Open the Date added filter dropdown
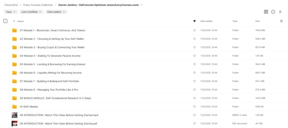This screenshot has height=128, width=288. [56, 12]
